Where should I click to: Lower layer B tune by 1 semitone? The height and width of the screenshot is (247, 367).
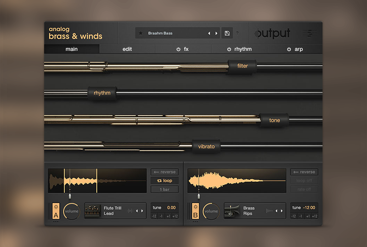coord(301,216)
